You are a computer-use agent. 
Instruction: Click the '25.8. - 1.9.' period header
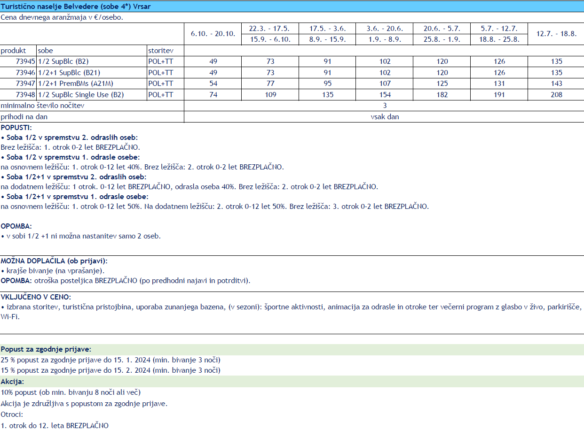(x=442, y=39)
